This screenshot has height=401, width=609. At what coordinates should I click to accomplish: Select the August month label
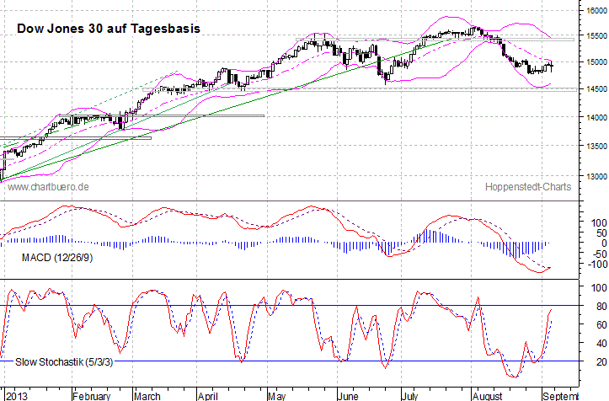(488, 396)
